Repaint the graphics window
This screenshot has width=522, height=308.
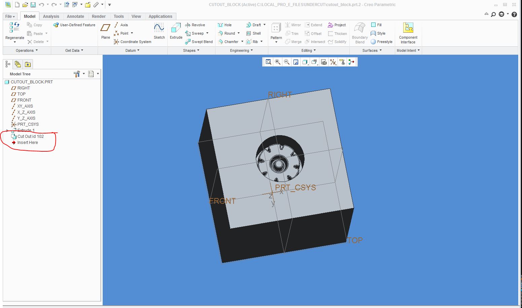coord(296,62)
